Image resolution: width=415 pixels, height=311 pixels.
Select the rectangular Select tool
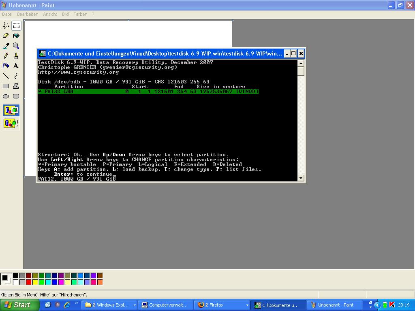point(16,26)
